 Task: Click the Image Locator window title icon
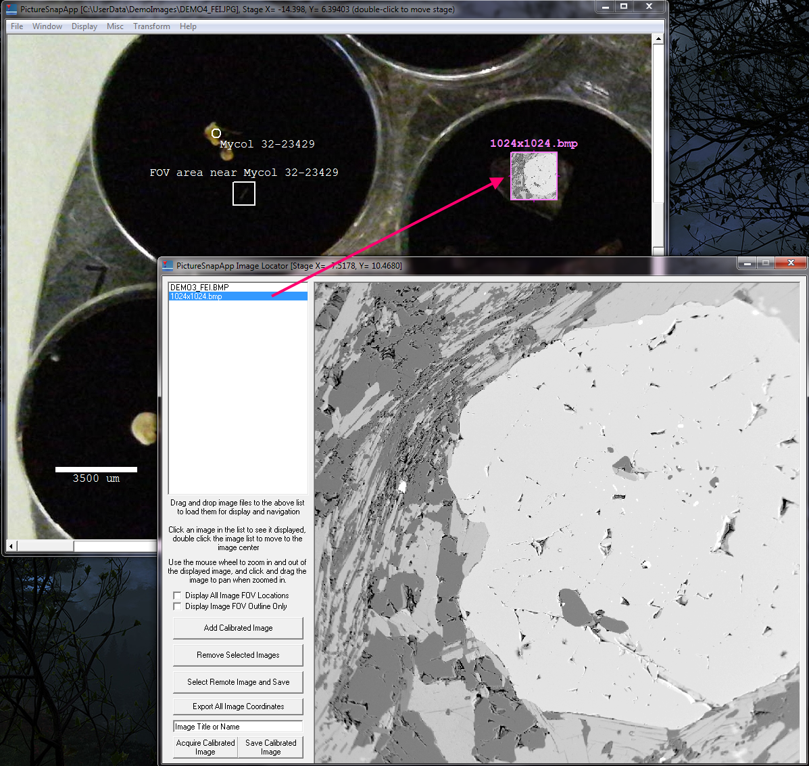pyautogui.click(x=168, y=265)
